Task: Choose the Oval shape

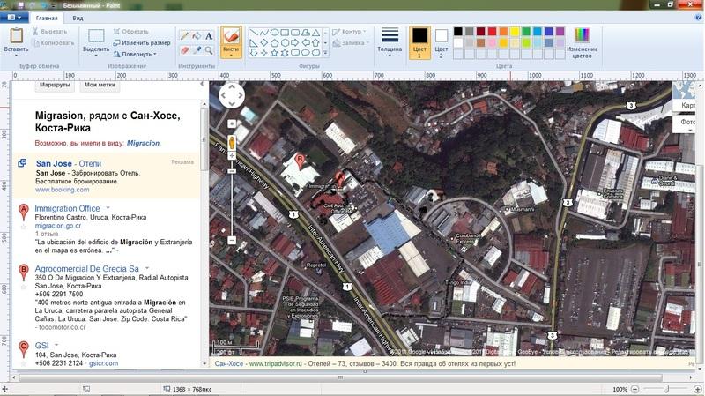Action: coord(274,33)
